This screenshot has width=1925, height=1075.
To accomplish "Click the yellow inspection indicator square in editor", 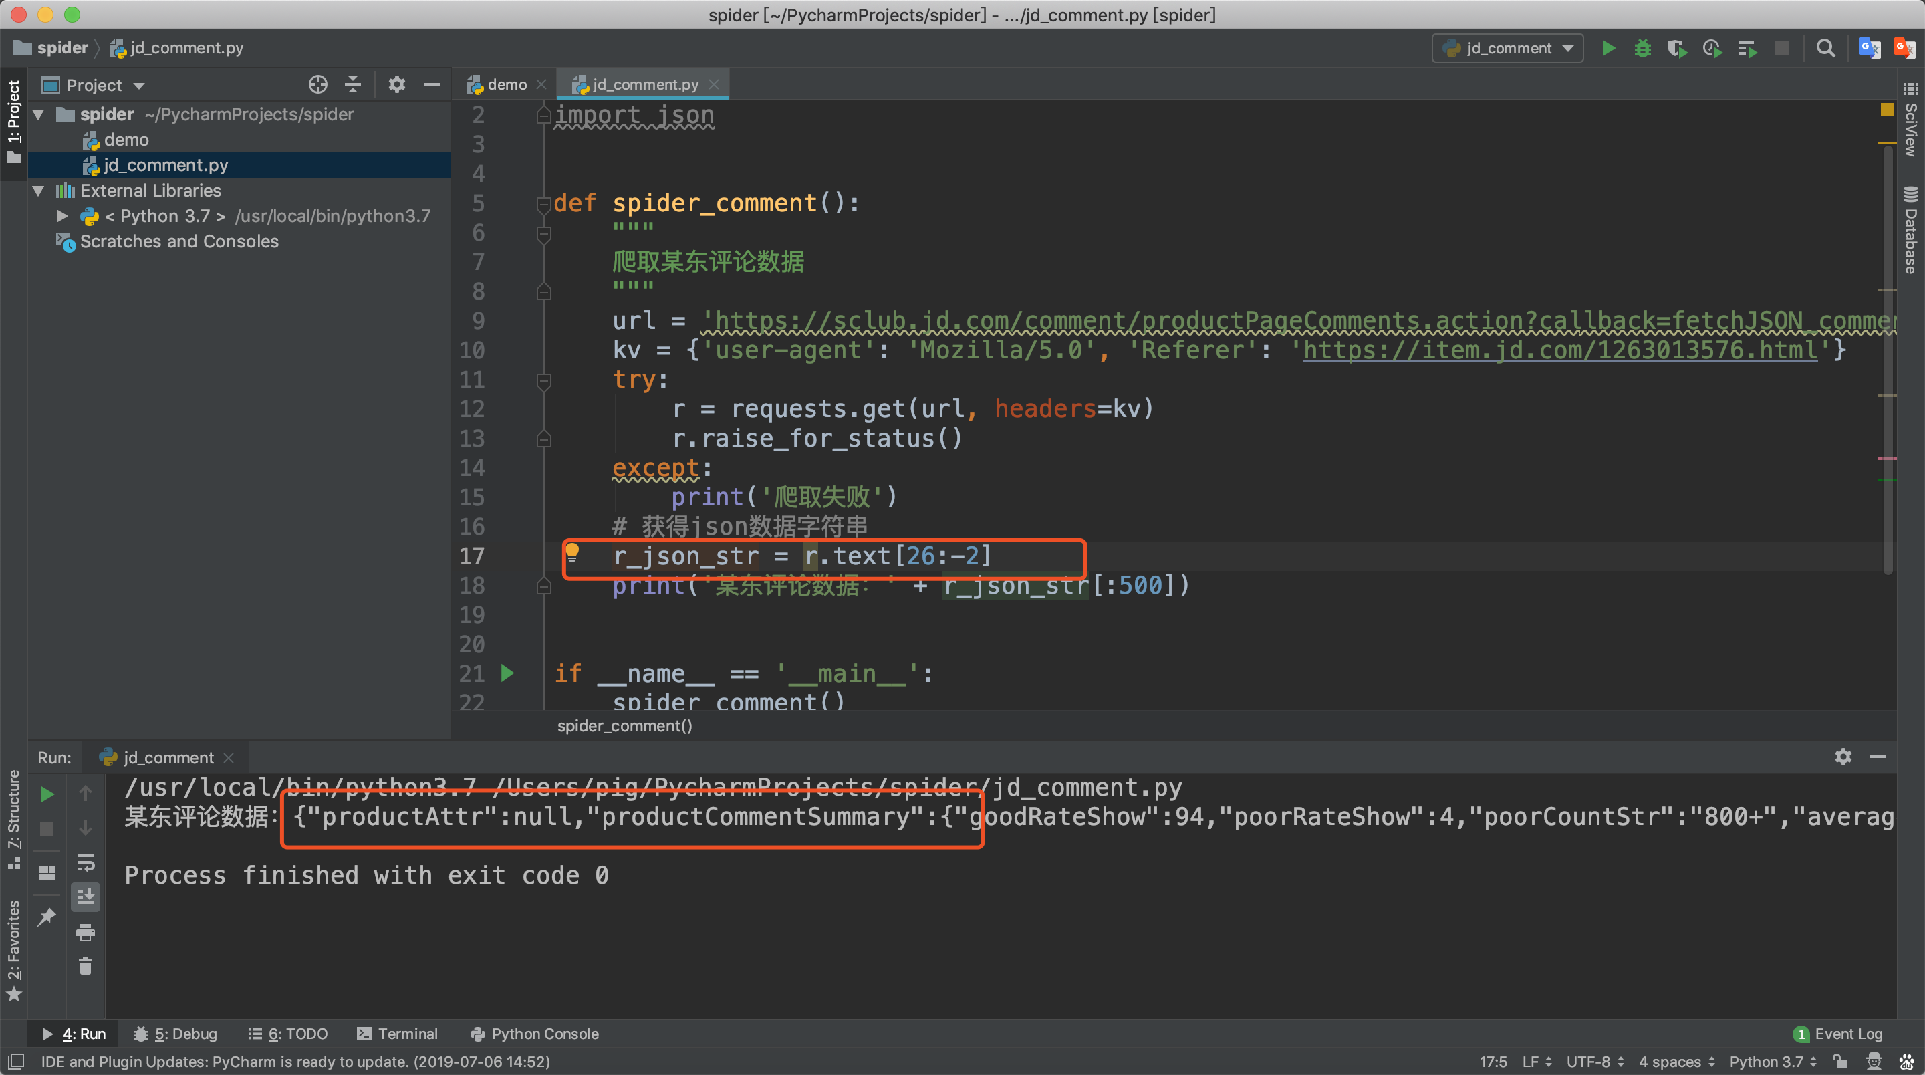I will [1886, 110].
